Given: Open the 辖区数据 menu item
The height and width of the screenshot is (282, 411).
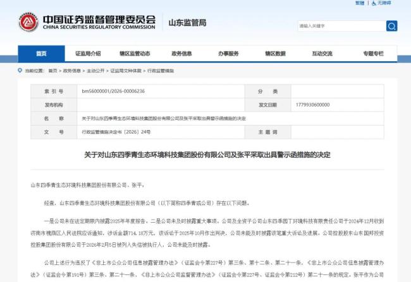Looking at the screenshot, I should click(x=275, y=54).
